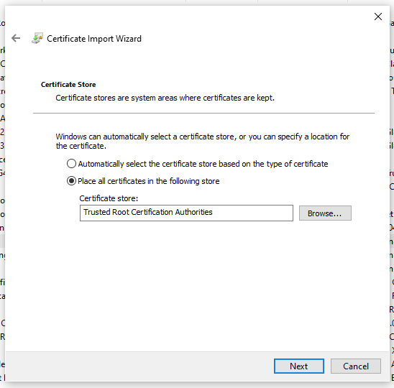Close the Certificate Import Wizard window
Screen dimensions: 394x388
tap(378, 17)
